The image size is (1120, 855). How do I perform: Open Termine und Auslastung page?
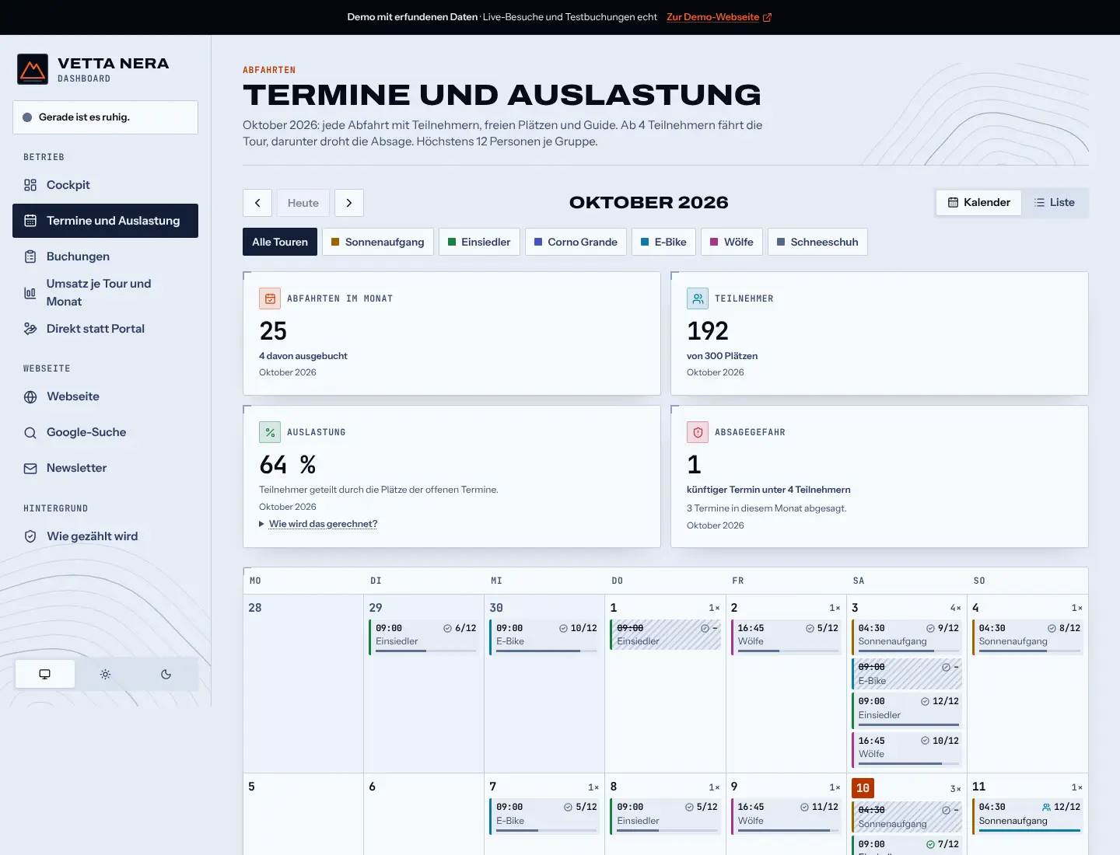coord(105,221)
